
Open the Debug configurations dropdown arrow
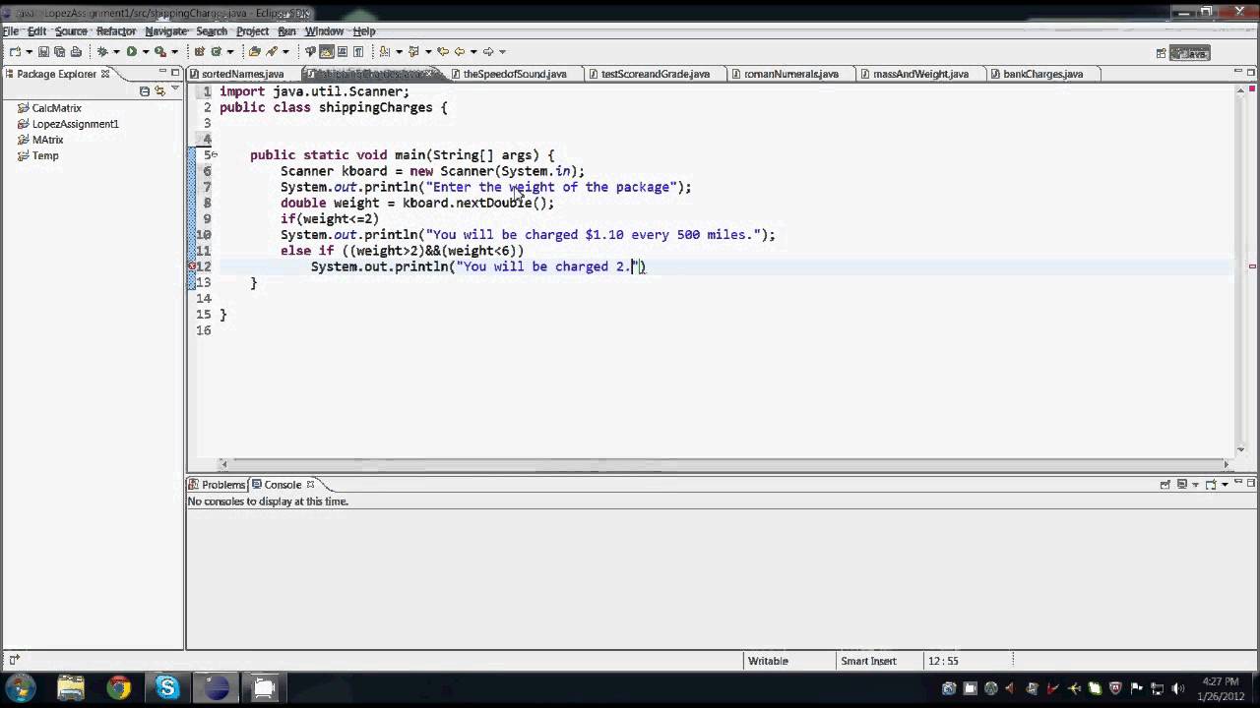(x=116, y=51)
